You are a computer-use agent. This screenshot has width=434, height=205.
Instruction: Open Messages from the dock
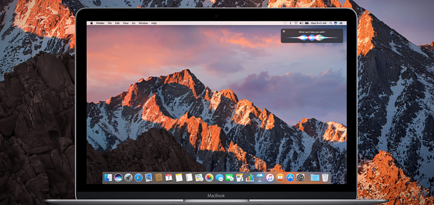click(219, 177)
